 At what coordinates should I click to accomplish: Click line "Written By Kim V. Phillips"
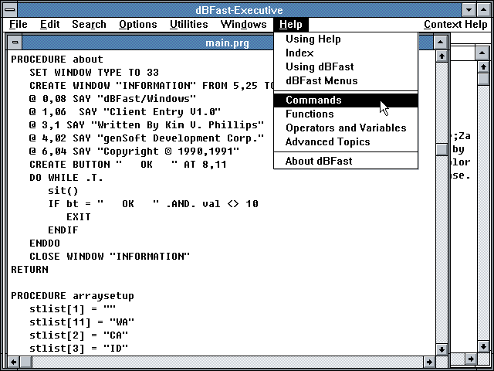coord(147,125)
